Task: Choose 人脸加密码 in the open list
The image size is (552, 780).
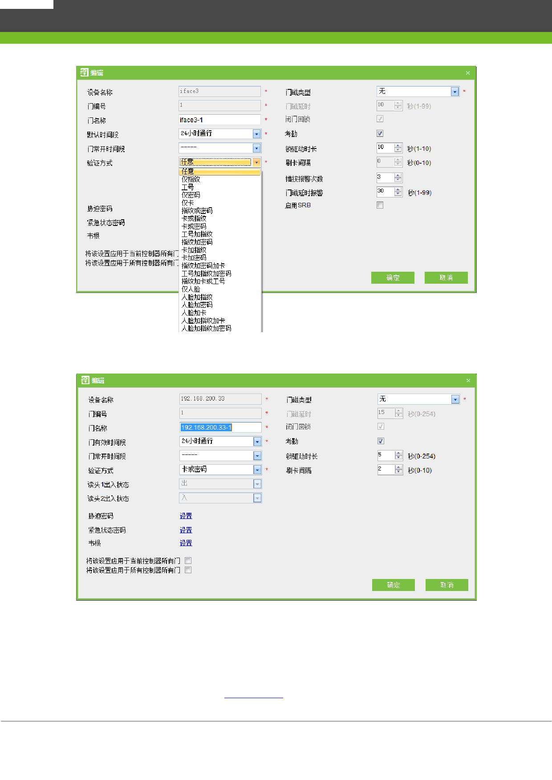Action: [197, 305]
